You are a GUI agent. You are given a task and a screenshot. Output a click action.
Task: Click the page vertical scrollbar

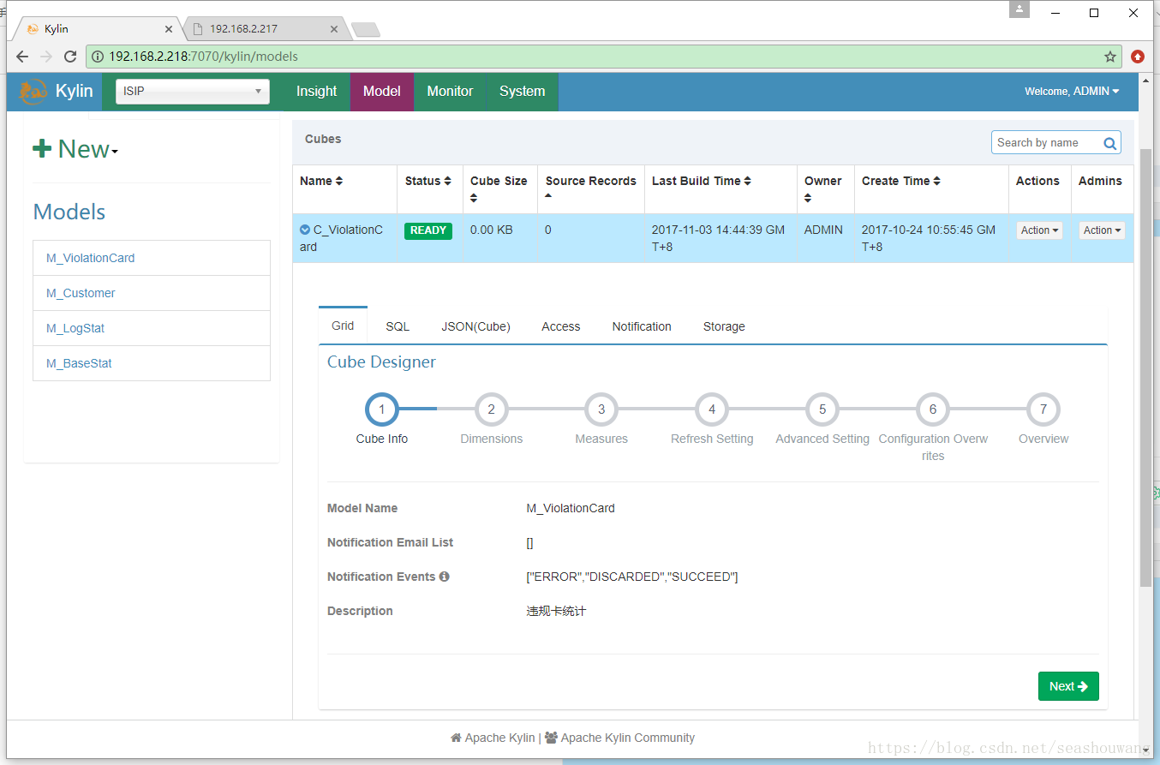pyautogui.click(x=1145, y=367)
